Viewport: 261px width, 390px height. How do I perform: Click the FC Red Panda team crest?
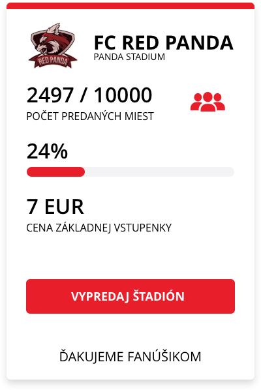[x=52, y=46]
